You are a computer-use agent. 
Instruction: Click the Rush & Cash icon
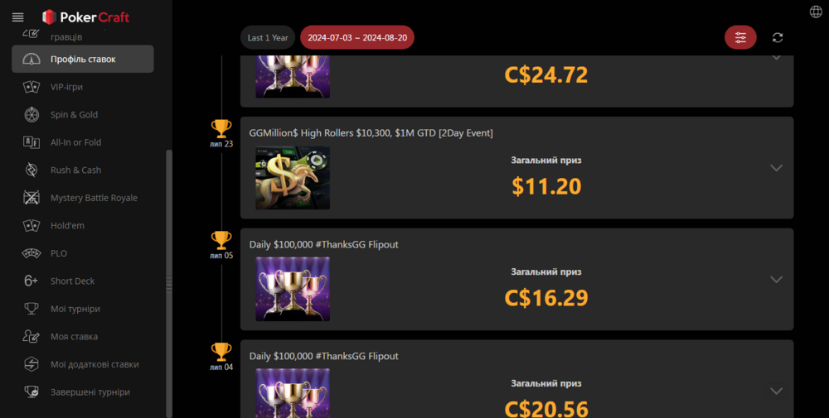(32, 170)
